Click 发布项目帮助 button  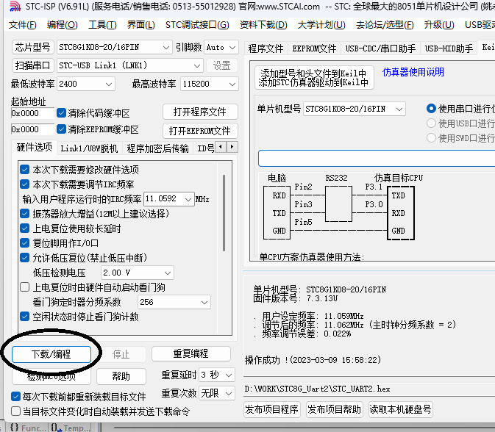point(335,409)
